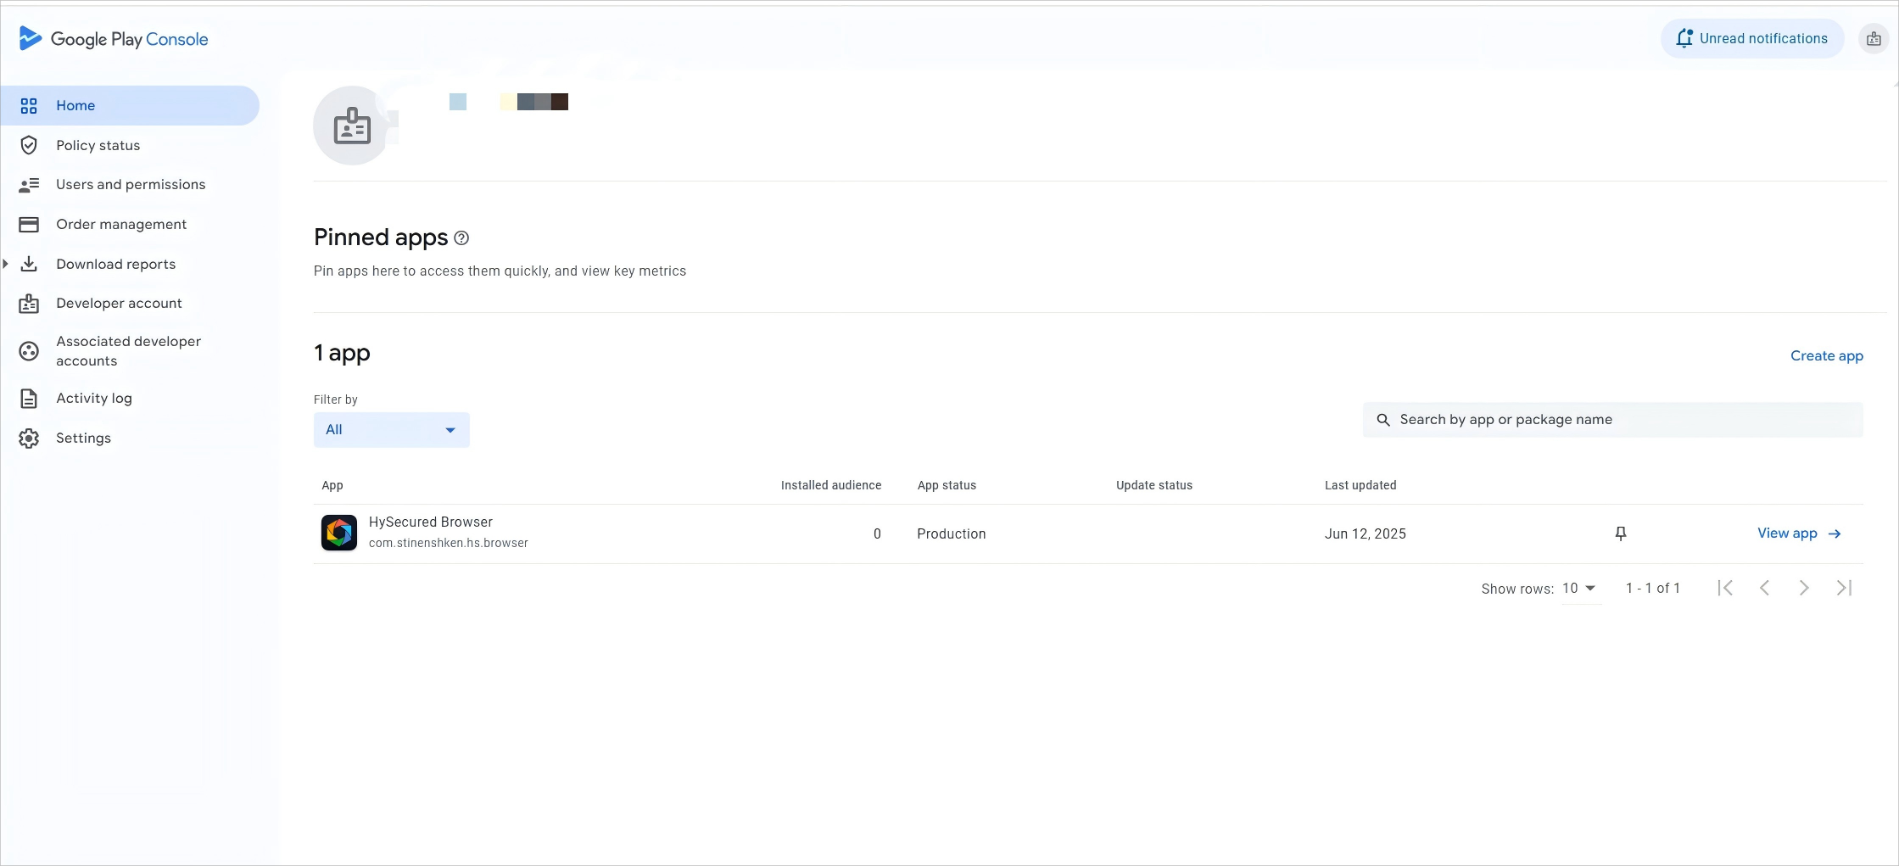
Task: Click the search by app name field
Action: (x=1611, y=420)
